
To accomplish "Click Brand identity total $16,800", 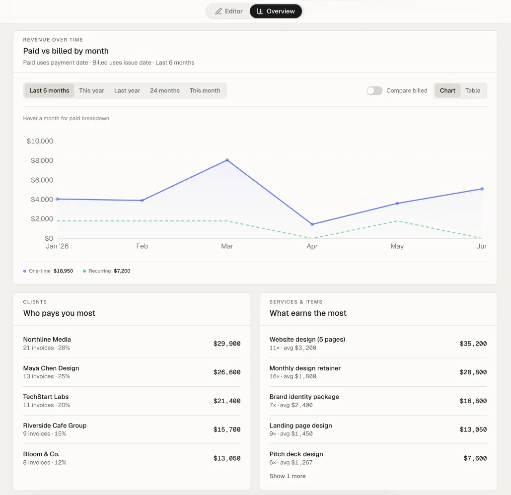I will coord(473,401).
